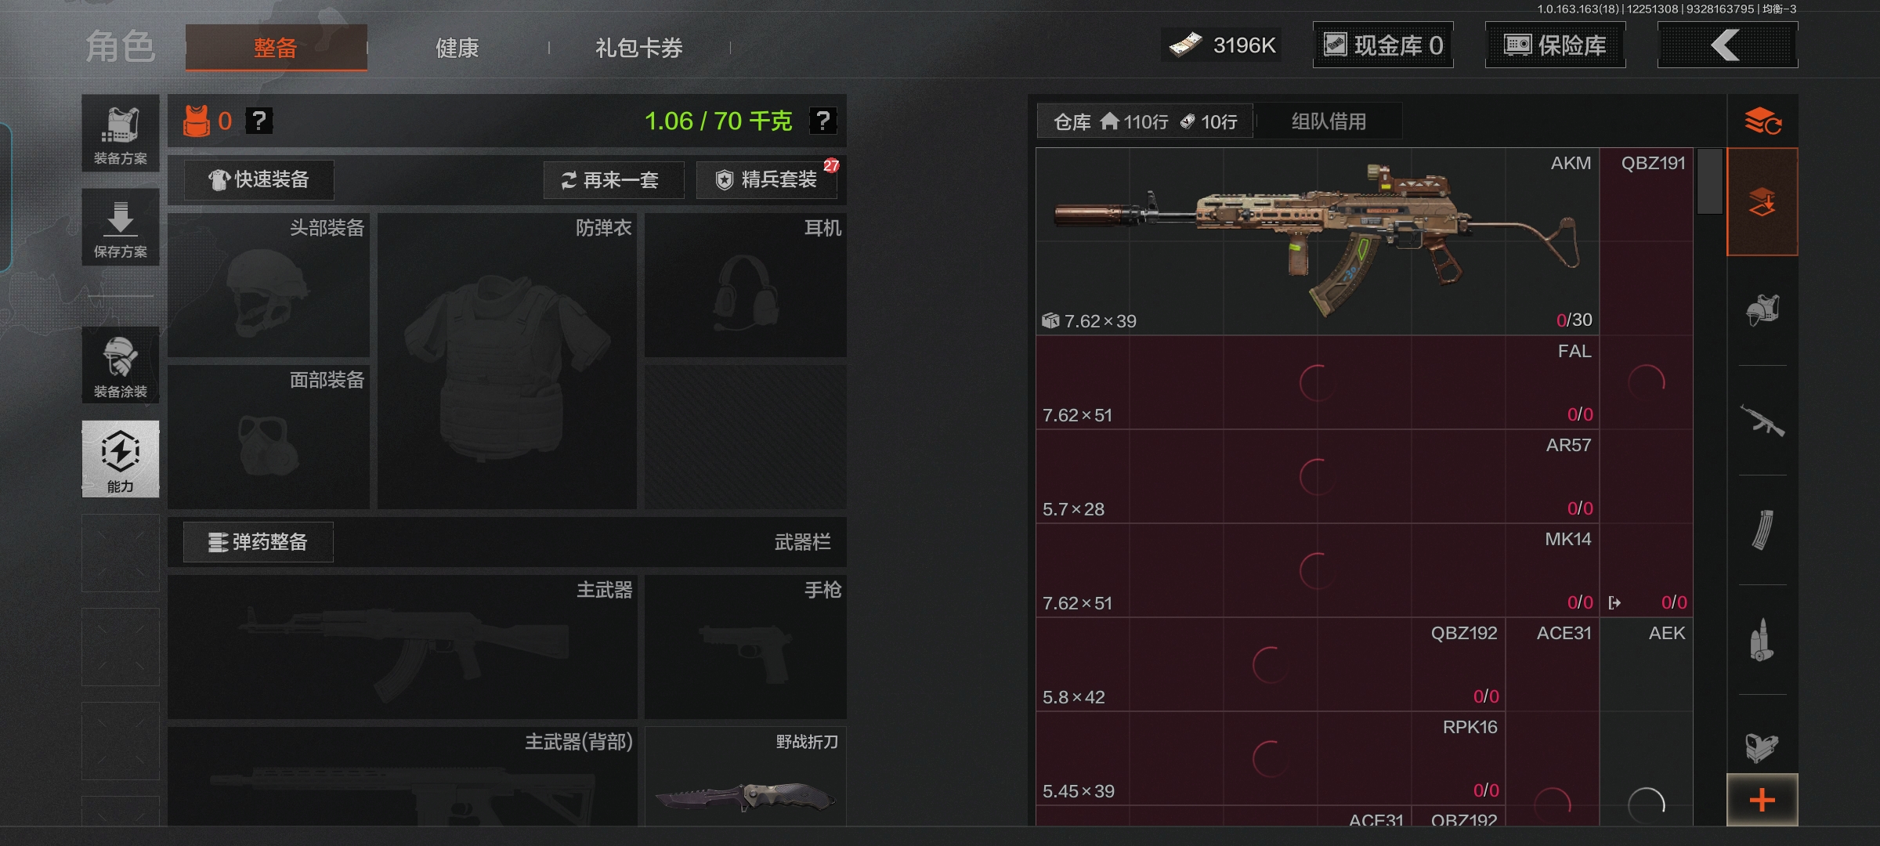Image resolution: width=1880 pixels, height=846 pixels.
Task: Click the orange stack sort icon
Action: (1762, 121)
